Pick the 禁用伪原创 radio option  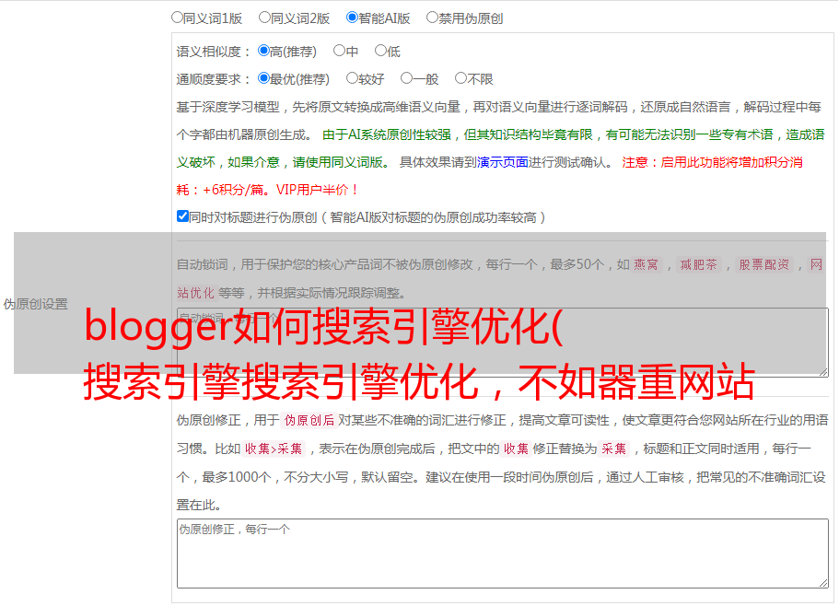[x=432, y=17]
